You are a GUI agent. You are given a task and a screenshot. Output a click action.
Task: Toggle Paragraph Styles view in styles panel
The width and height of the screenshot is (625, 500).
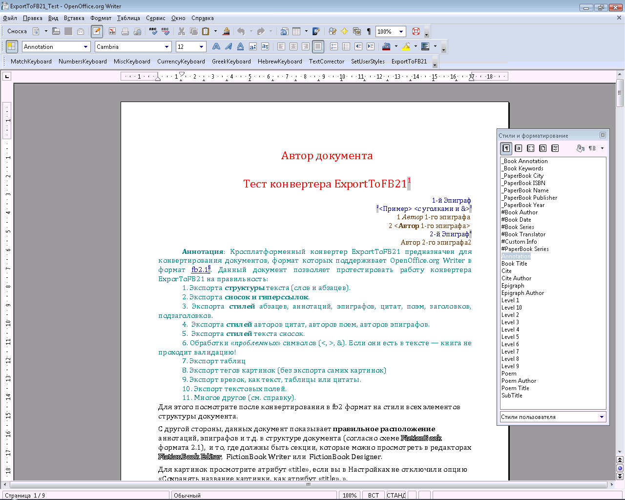(x=506, y=148)
